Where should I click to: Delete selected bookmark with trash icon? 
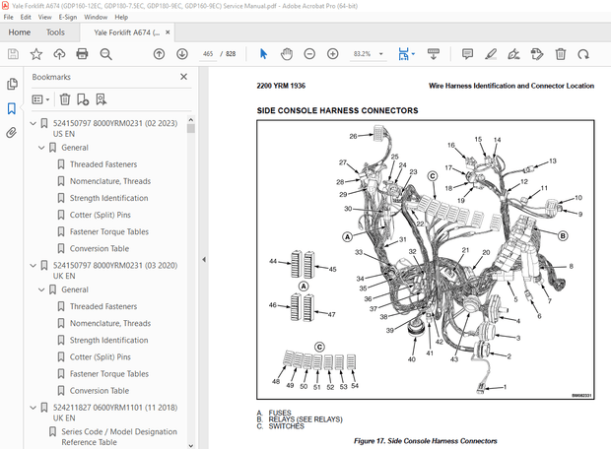(65, 99)
